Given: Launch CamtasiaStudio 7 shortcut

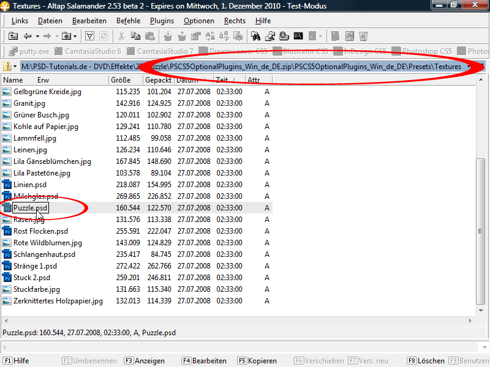Looking at the screenshot, I should pyautogui.click(x=160, y=51).
